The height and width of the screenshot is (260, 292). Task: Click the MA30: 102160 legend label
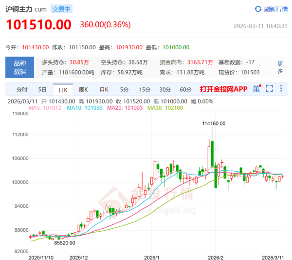tap(165, 108)
